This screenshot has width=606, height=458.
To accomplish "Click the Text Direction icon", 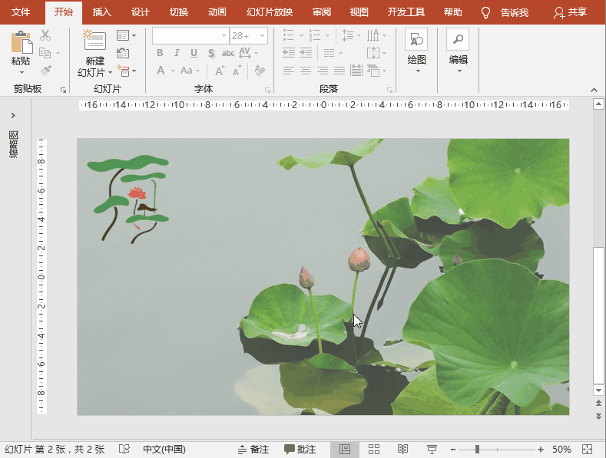I will point(373,35).
